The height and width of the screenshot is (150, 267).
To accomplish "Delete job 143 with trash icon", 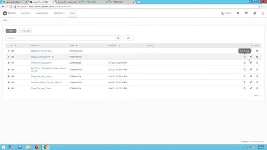I will (x=257, y=76).
